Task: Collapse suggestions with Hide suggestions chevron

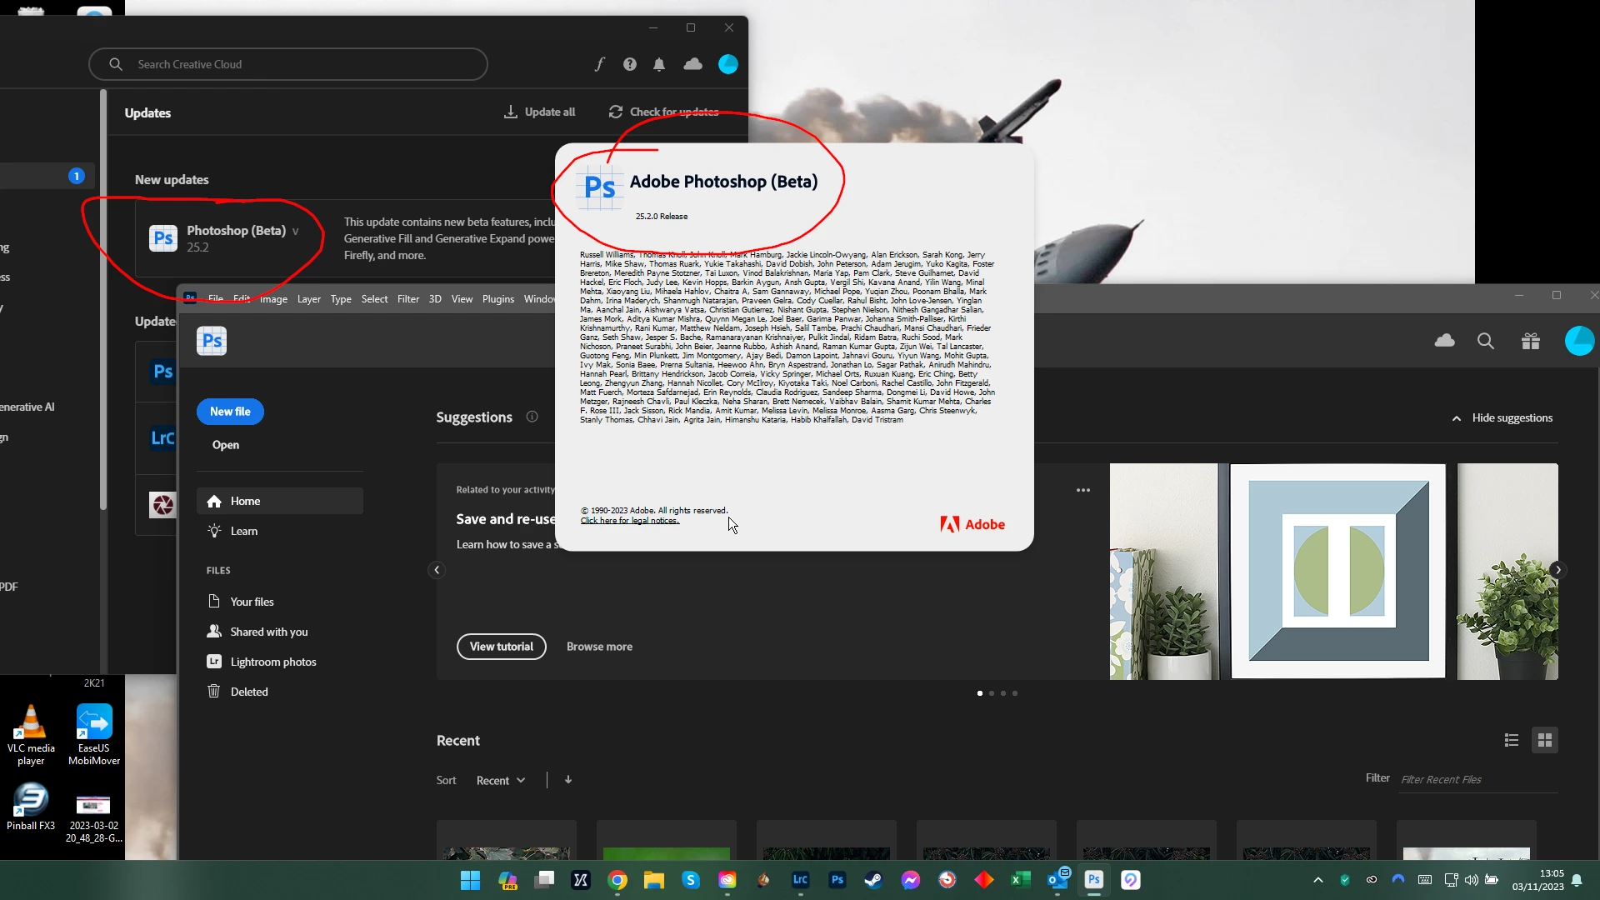Action: point(1457,418)
